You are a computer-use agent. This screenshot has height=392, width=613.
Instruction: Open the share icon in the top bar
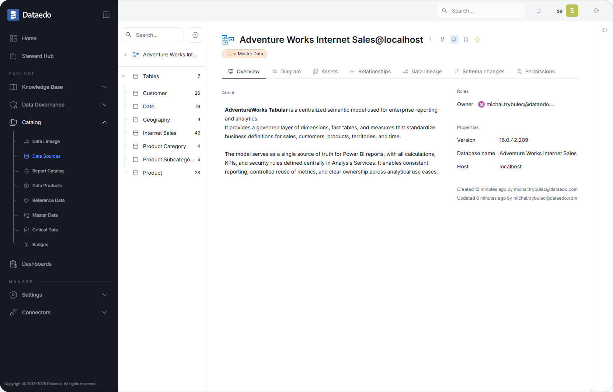[539, 11]
